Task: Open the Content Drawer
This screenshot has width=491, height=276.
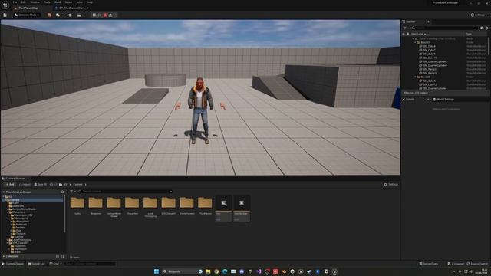Action: 13,264
